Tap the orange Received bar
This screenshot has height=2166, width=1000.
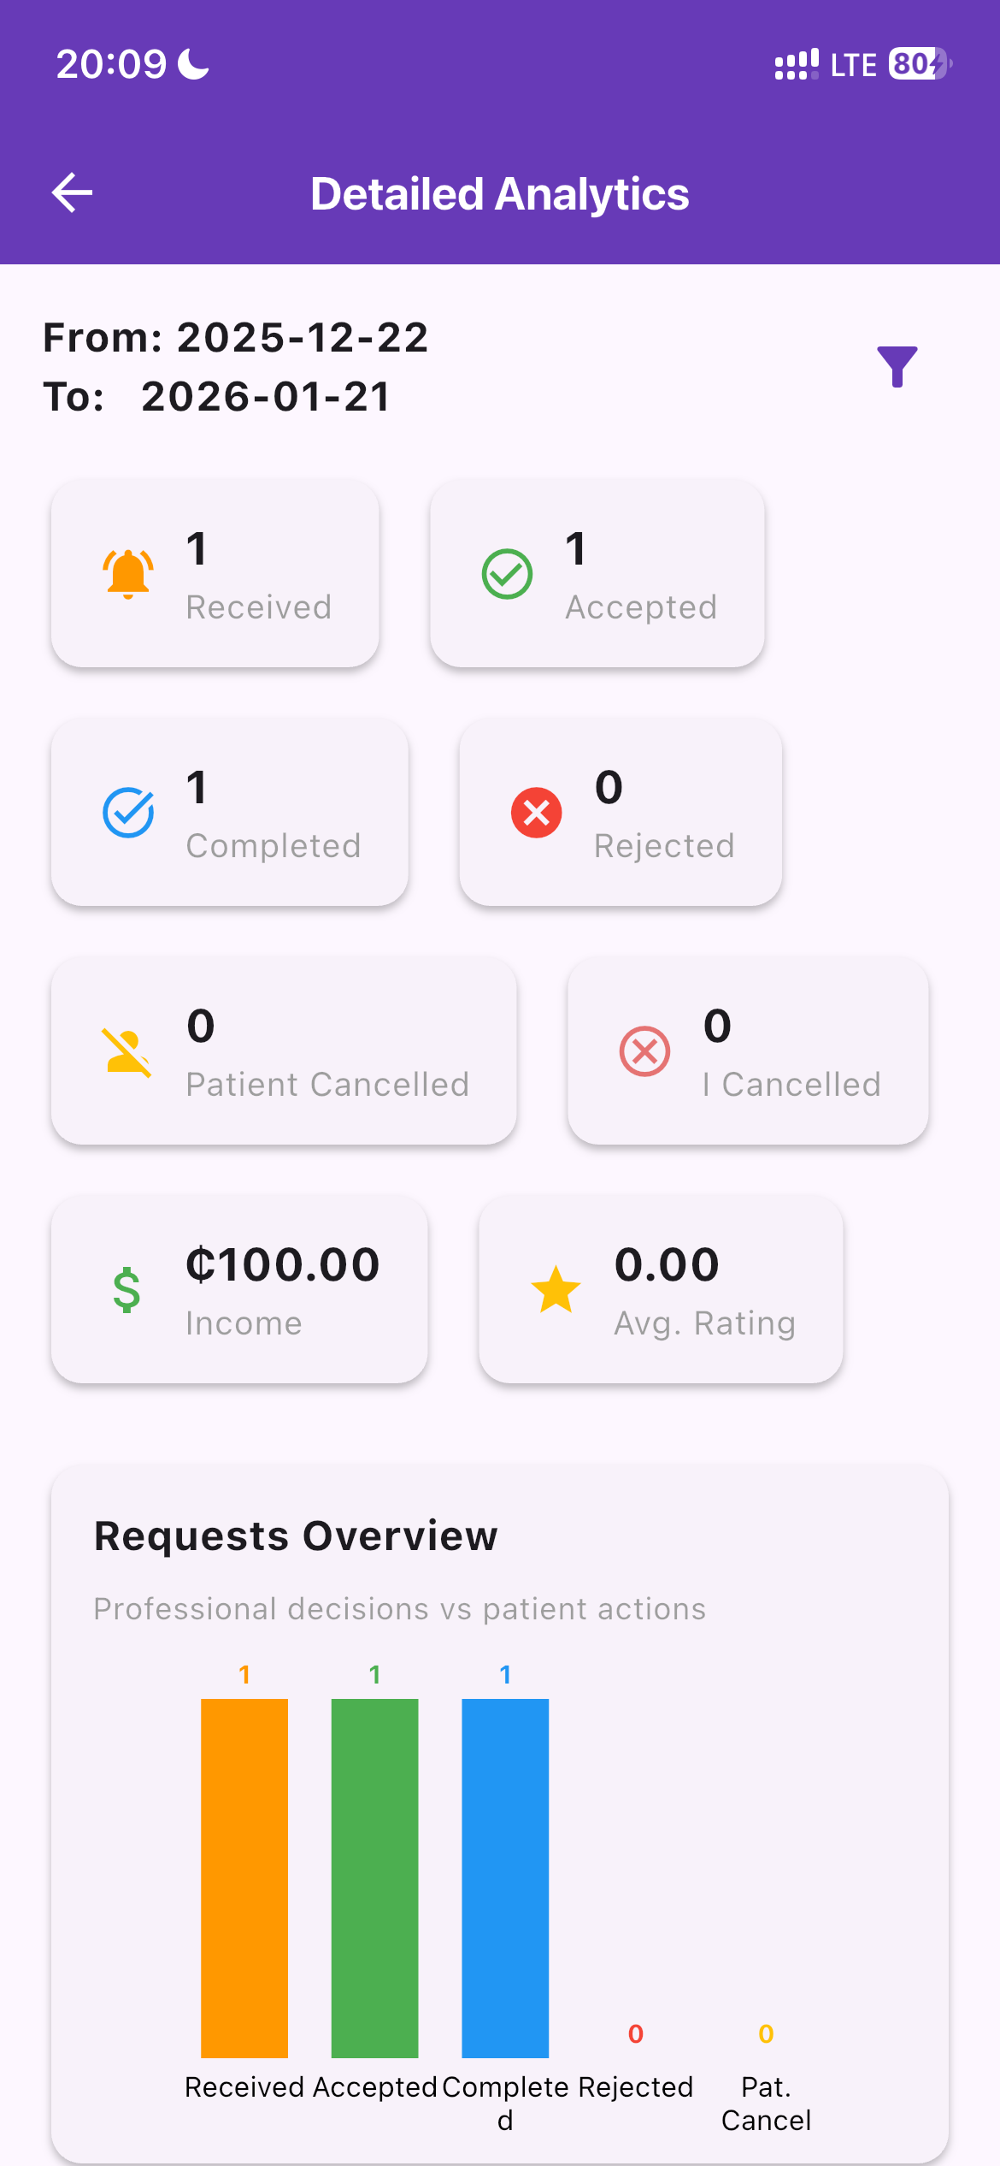244,1878
